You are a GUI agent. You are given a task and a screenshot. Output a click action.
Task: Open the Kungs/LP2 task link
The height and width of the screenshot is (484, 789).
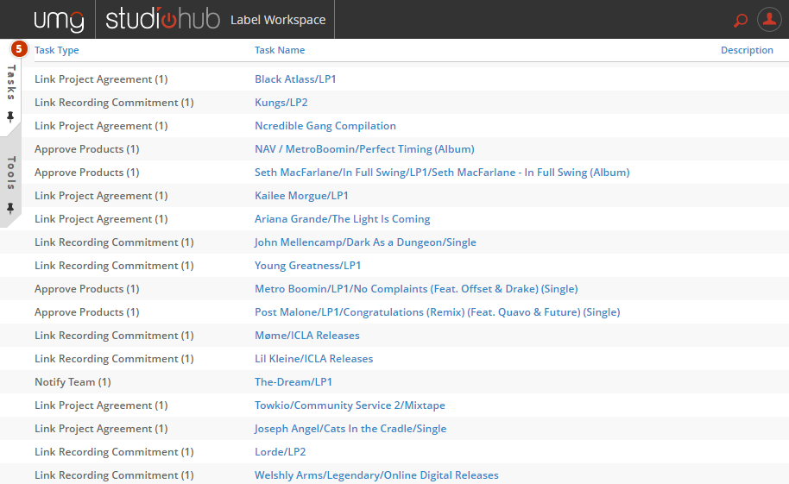(281, 103)
